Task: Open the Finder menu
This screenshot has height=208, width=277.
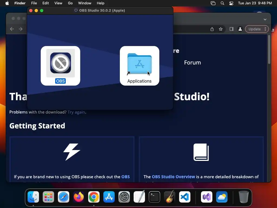Action: coord(20,3)
